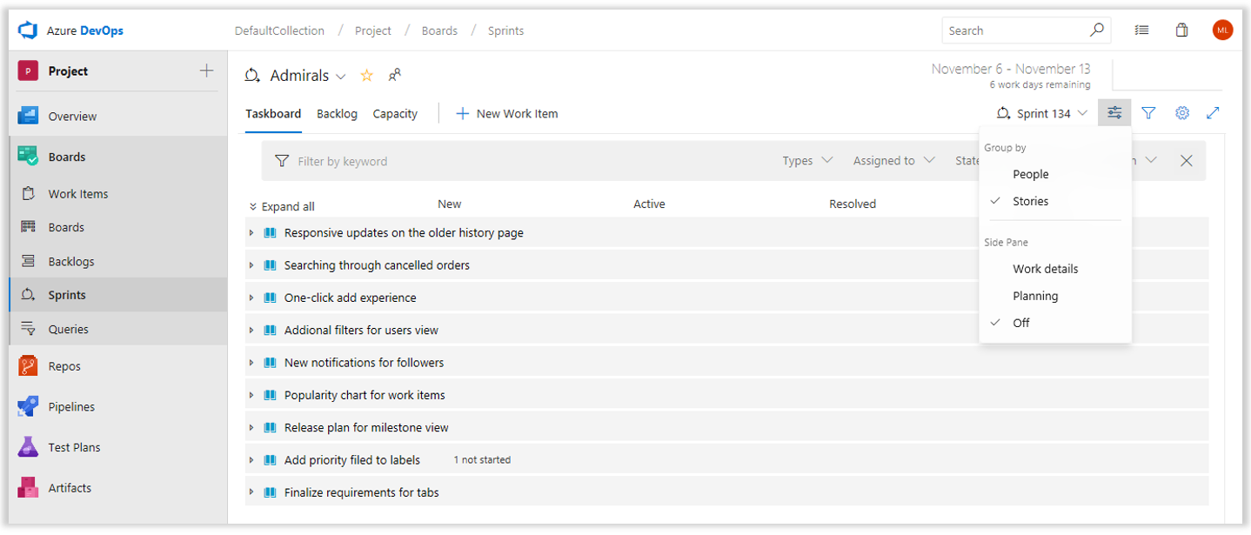The image size is (1251, 535).
Task: Open the Admirals team dropdown
Action: click(x=340, y=76)
